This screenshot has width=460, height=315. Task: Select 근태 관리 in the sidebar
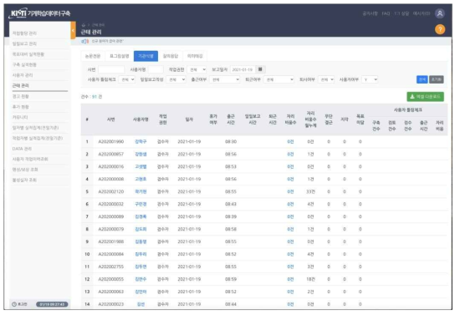click(21, 85)
